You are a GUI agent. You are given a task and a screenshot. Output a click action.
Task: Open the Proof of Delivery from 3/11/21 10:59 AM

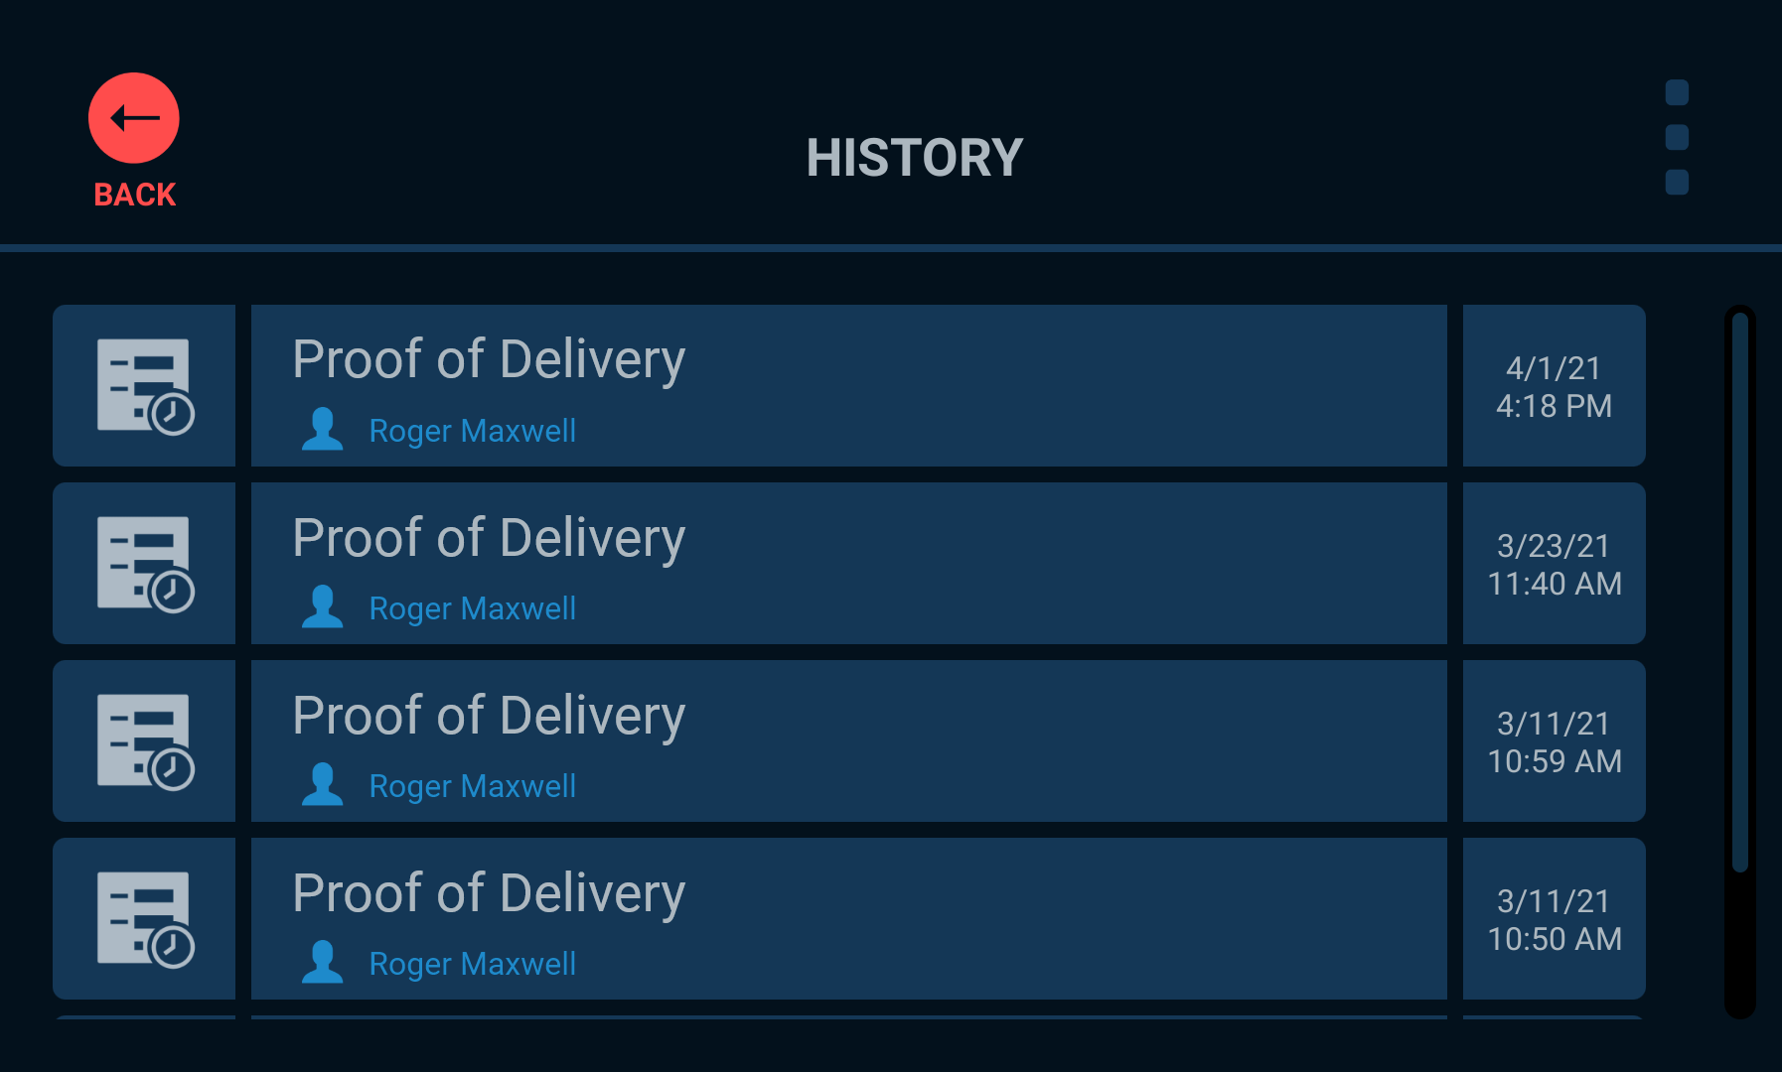point(849,740)
